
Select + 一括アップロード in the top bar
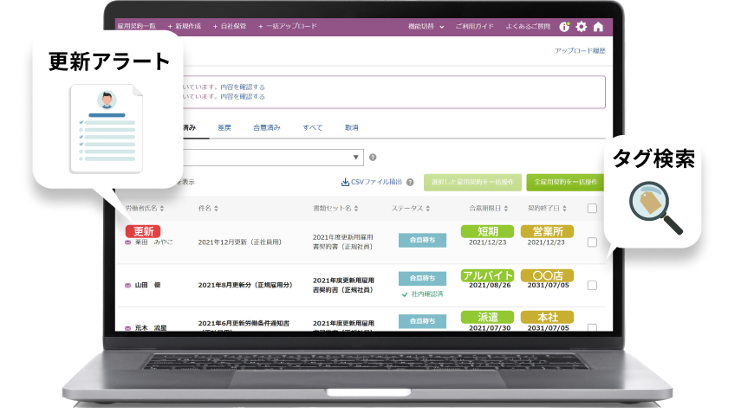coord(288,26)
